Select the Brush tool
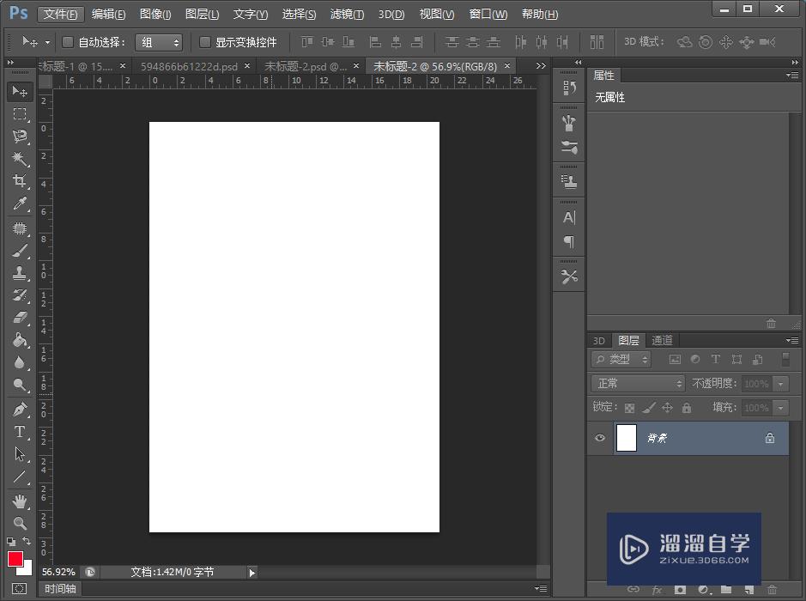This screenshot has height=601, width=806. coord(19,250)
